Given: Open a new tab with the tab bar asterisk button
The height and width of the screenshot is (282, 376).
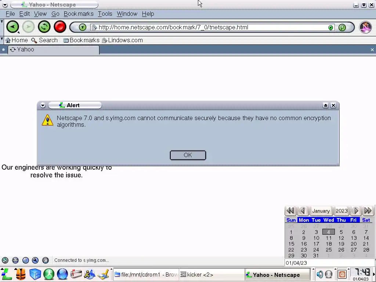Looking at the screenshot, I should coord(3,50).
